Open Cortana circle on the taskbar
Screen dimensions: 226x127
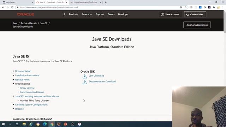click(x=17, y=124)
